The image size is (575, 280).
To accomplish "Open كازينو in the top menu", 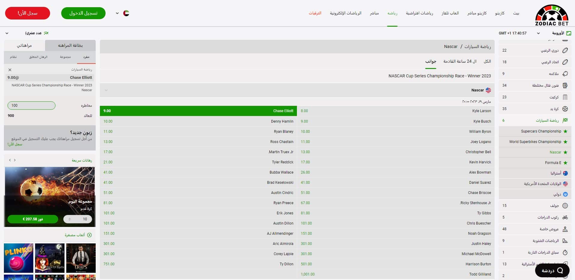I will pos(500,13).
